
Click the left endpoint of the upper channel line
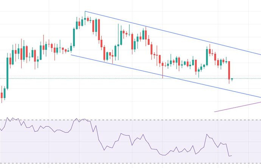85,11
